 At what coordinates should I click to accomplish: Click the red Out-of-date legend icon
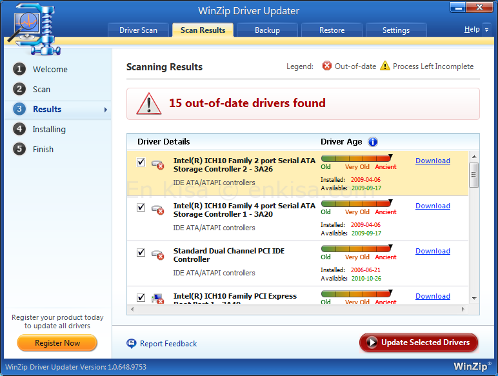[x=327, y=66]
